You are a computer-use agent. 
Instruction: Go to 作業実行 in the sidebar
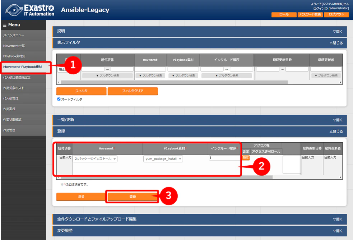click(x=23, y=109)
